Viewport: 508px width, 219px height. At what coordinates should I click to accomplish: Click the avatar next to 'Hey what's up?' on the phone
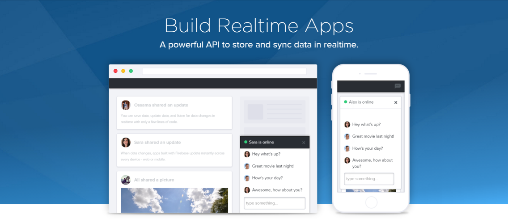pyautogui.click(x=347, y=125)
